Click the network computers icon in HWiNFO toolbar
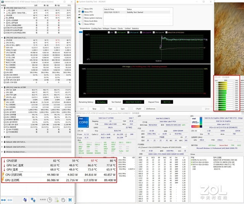244x204 pixels. tap(34, 199)
